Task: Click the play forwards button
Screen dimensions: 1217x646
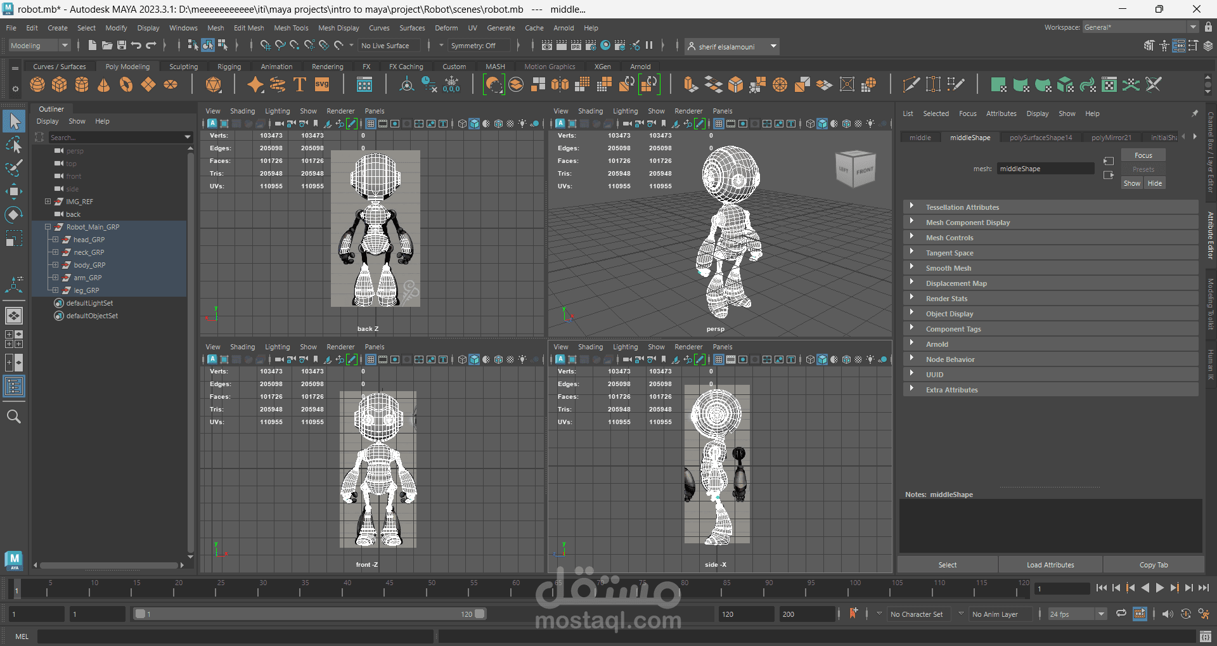Action: 1160,588
